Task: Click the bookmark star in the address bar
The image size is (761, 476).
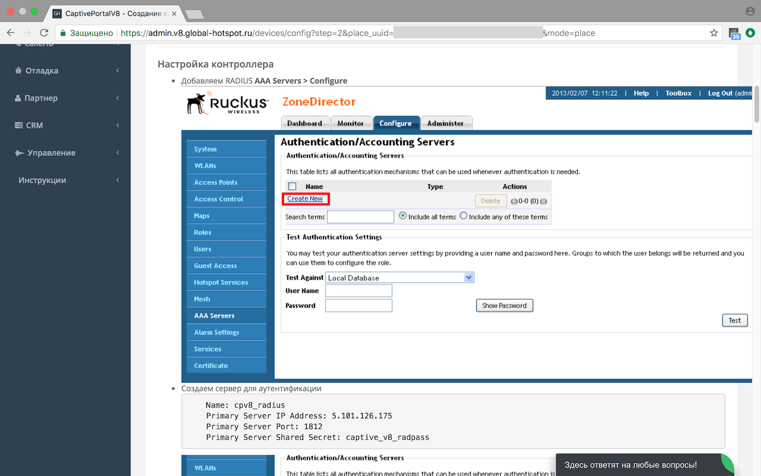Action: point(713,33)
